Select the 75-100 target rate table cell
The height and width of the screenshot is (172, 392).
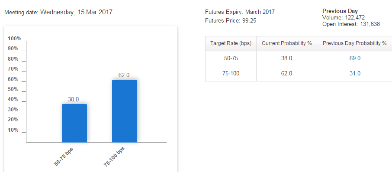(231, 73)
